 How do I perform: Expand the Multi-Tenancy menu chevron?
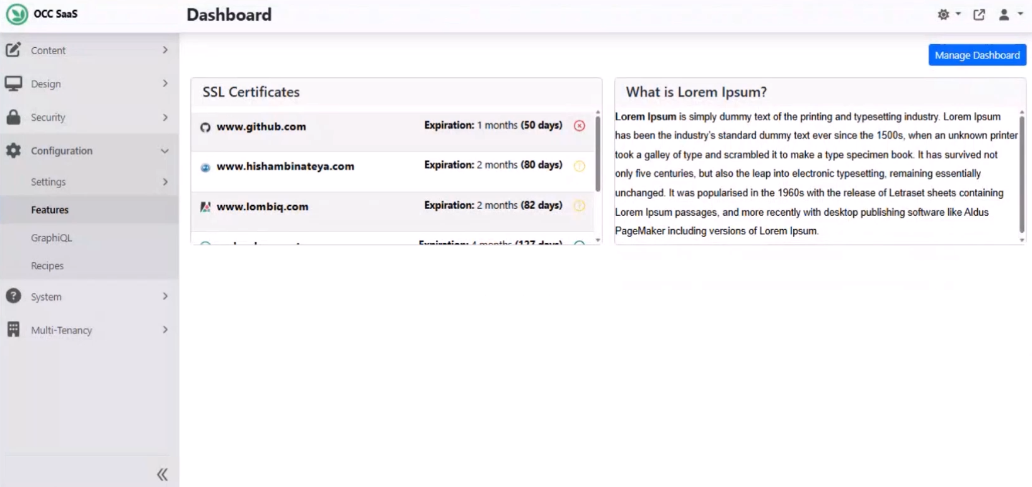tap(165, 330)
